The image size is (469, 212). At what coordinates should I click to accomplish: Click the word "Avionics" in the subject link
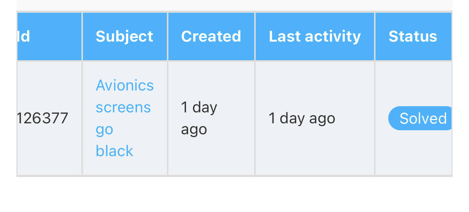tap(125, 85)
